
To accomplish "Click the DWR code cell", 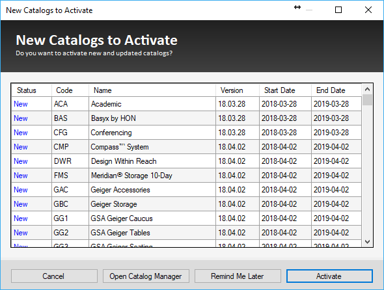I will (x=70, y=161).
